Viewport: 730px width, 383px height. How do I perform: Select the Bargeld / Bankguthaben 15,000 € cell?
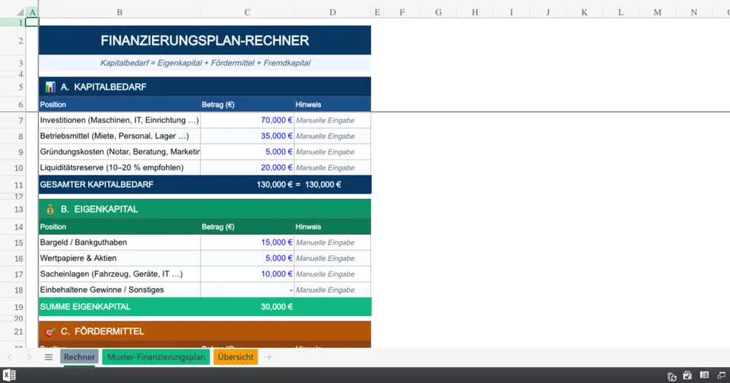pyautogui.click(x=247, y=242)
